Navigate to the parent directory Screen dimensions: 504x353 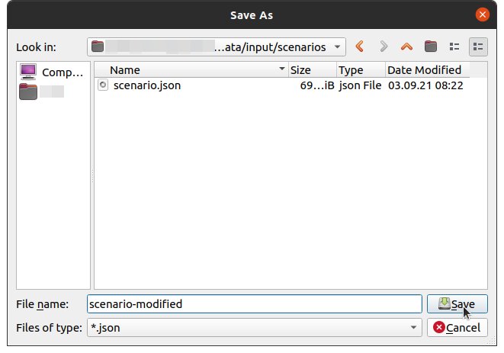pos(407,47)
